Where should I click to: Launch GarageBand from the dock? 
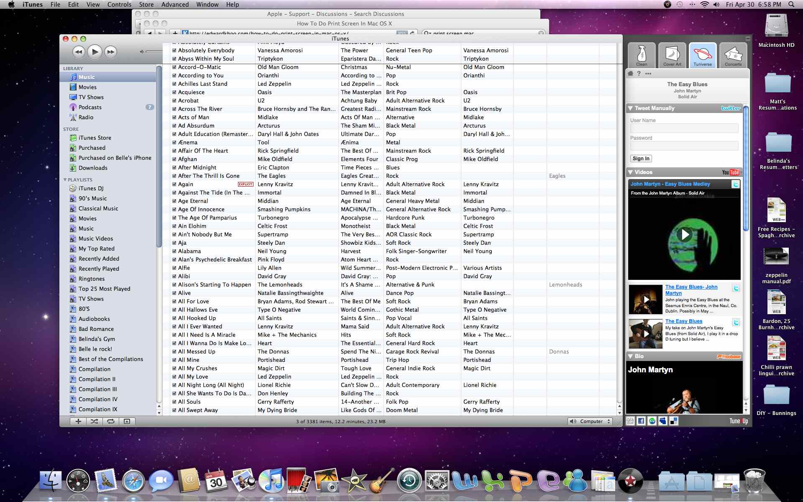point(382,481)
